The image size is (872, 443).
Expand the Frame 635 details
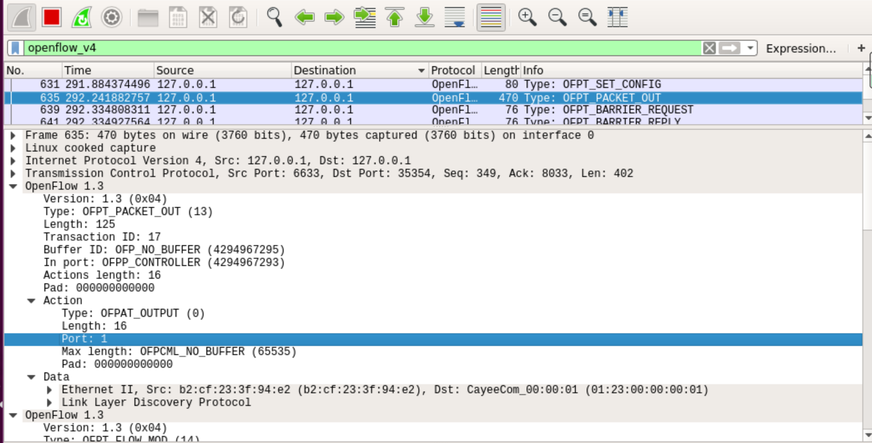click(13, 136)
